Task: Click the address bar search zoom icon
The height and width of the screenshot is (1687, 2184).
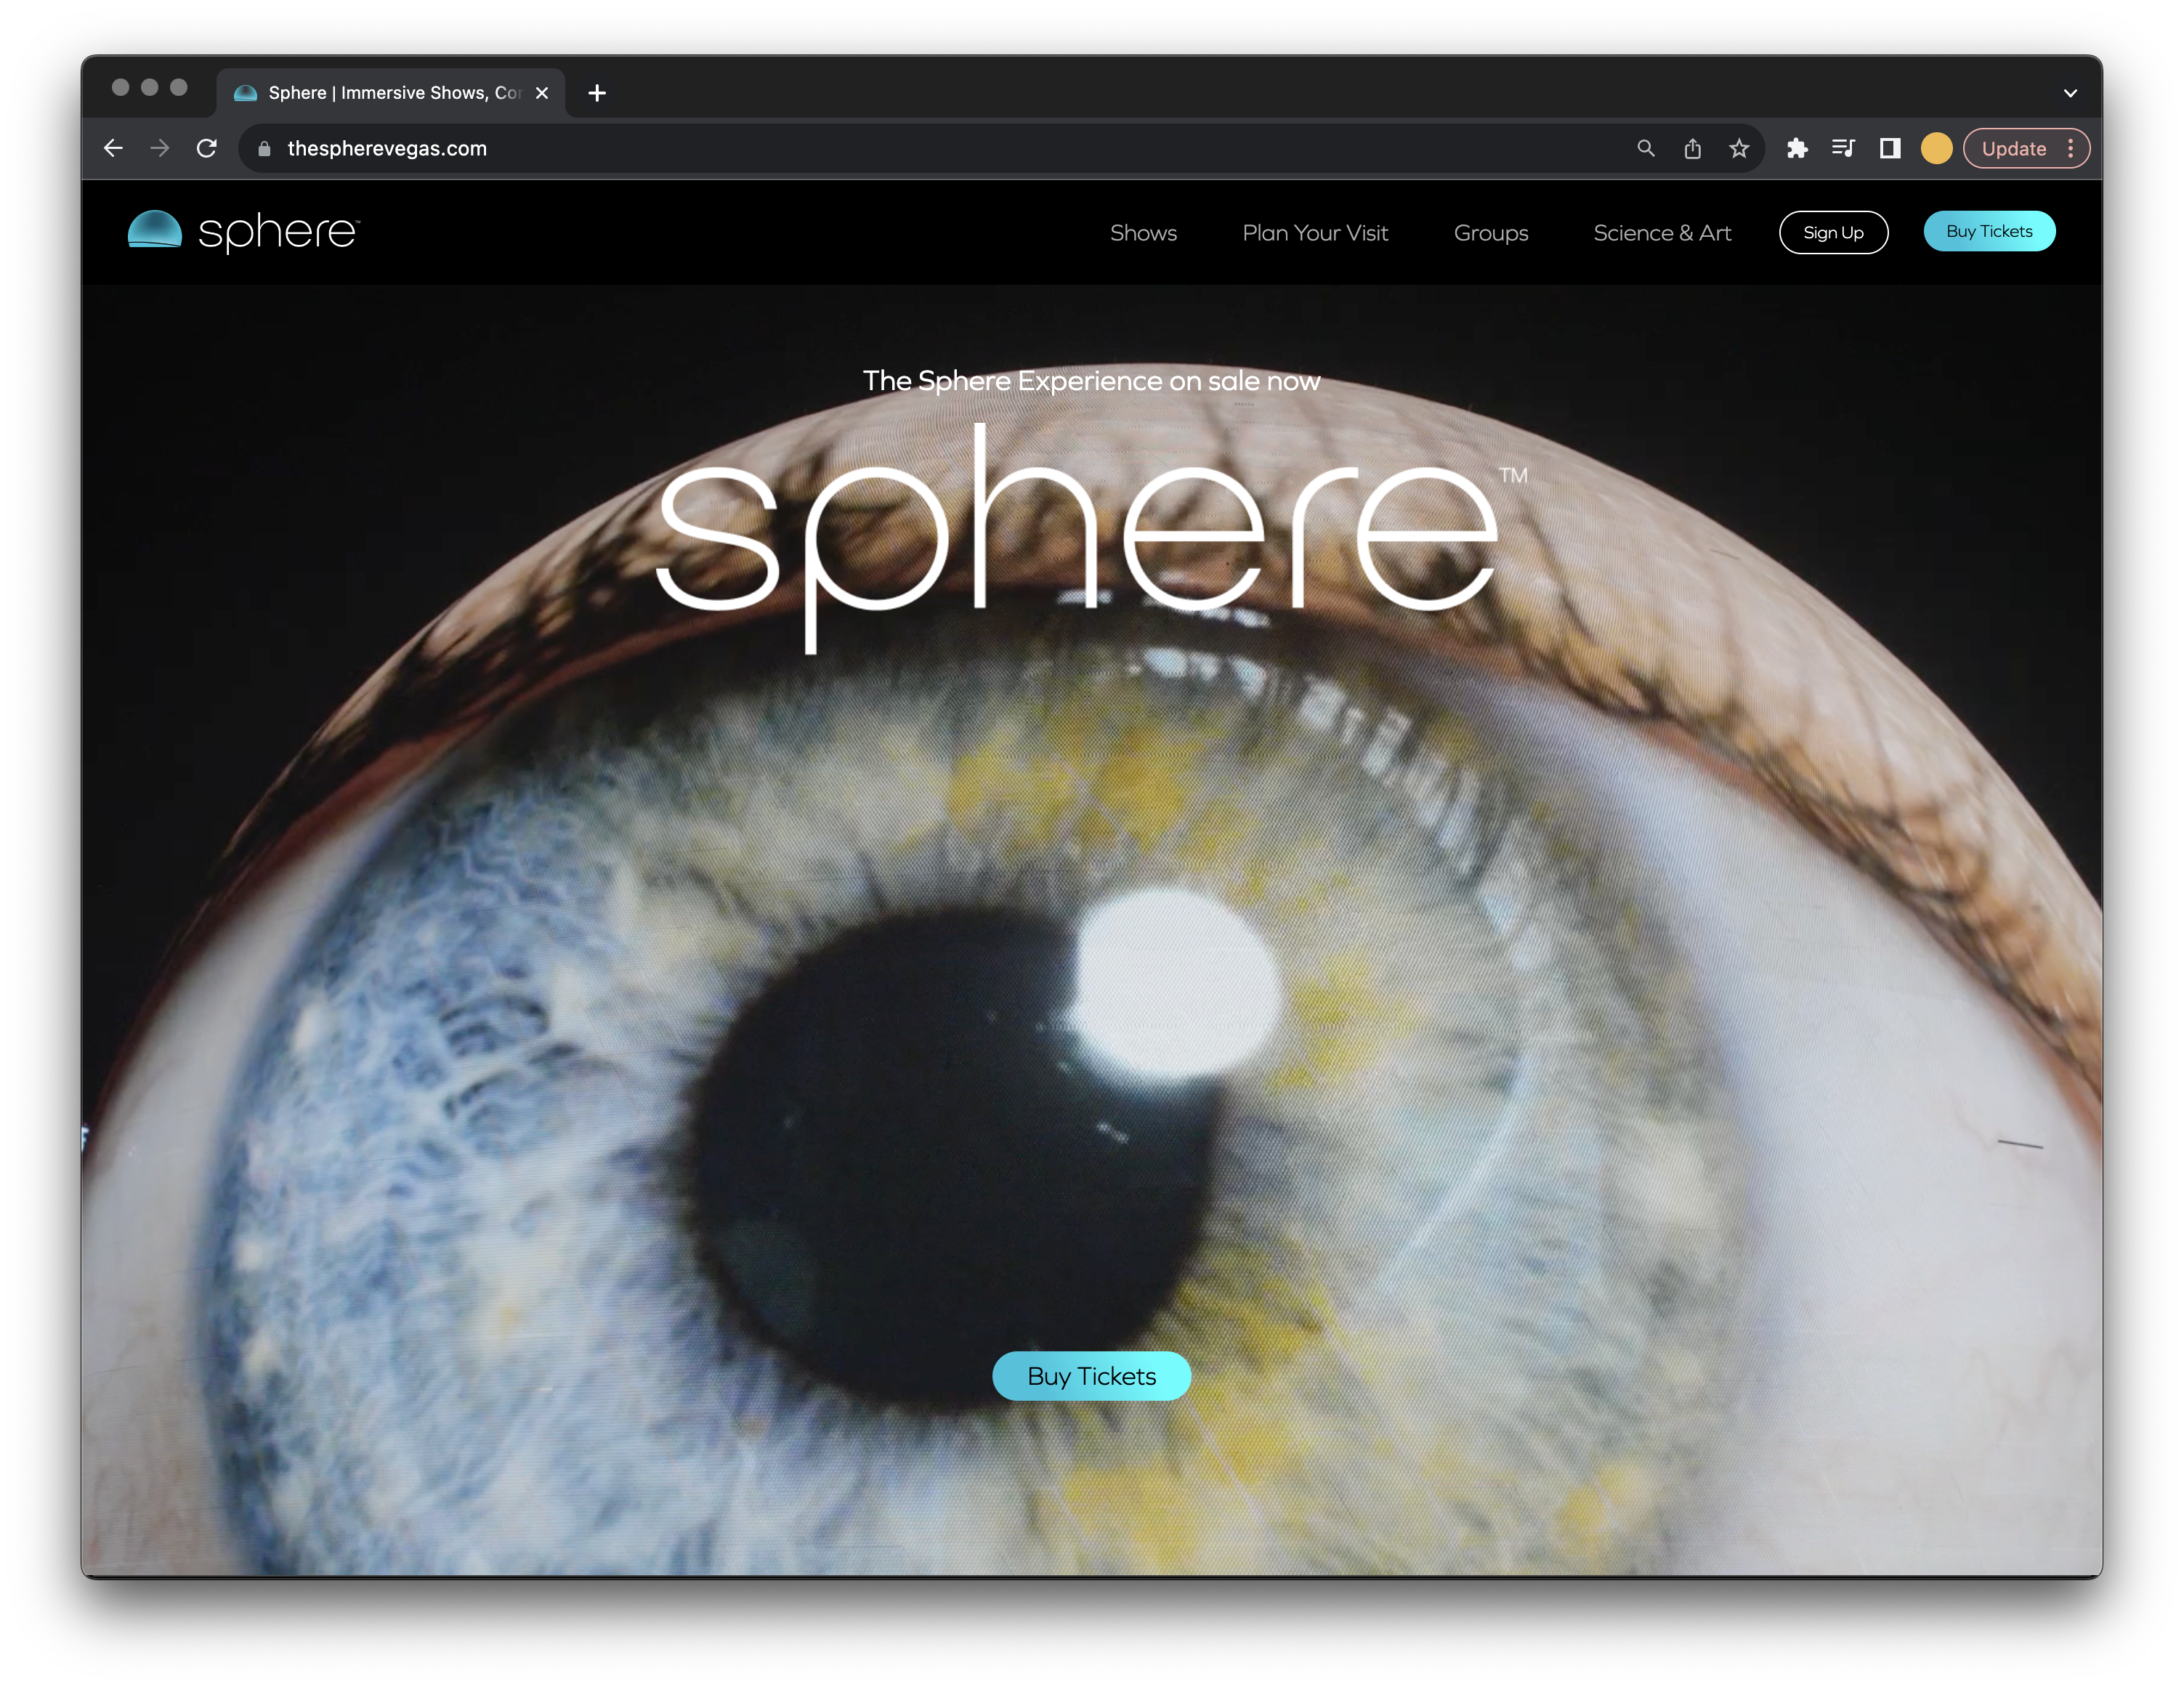Action: click(x=1645, y=148)
